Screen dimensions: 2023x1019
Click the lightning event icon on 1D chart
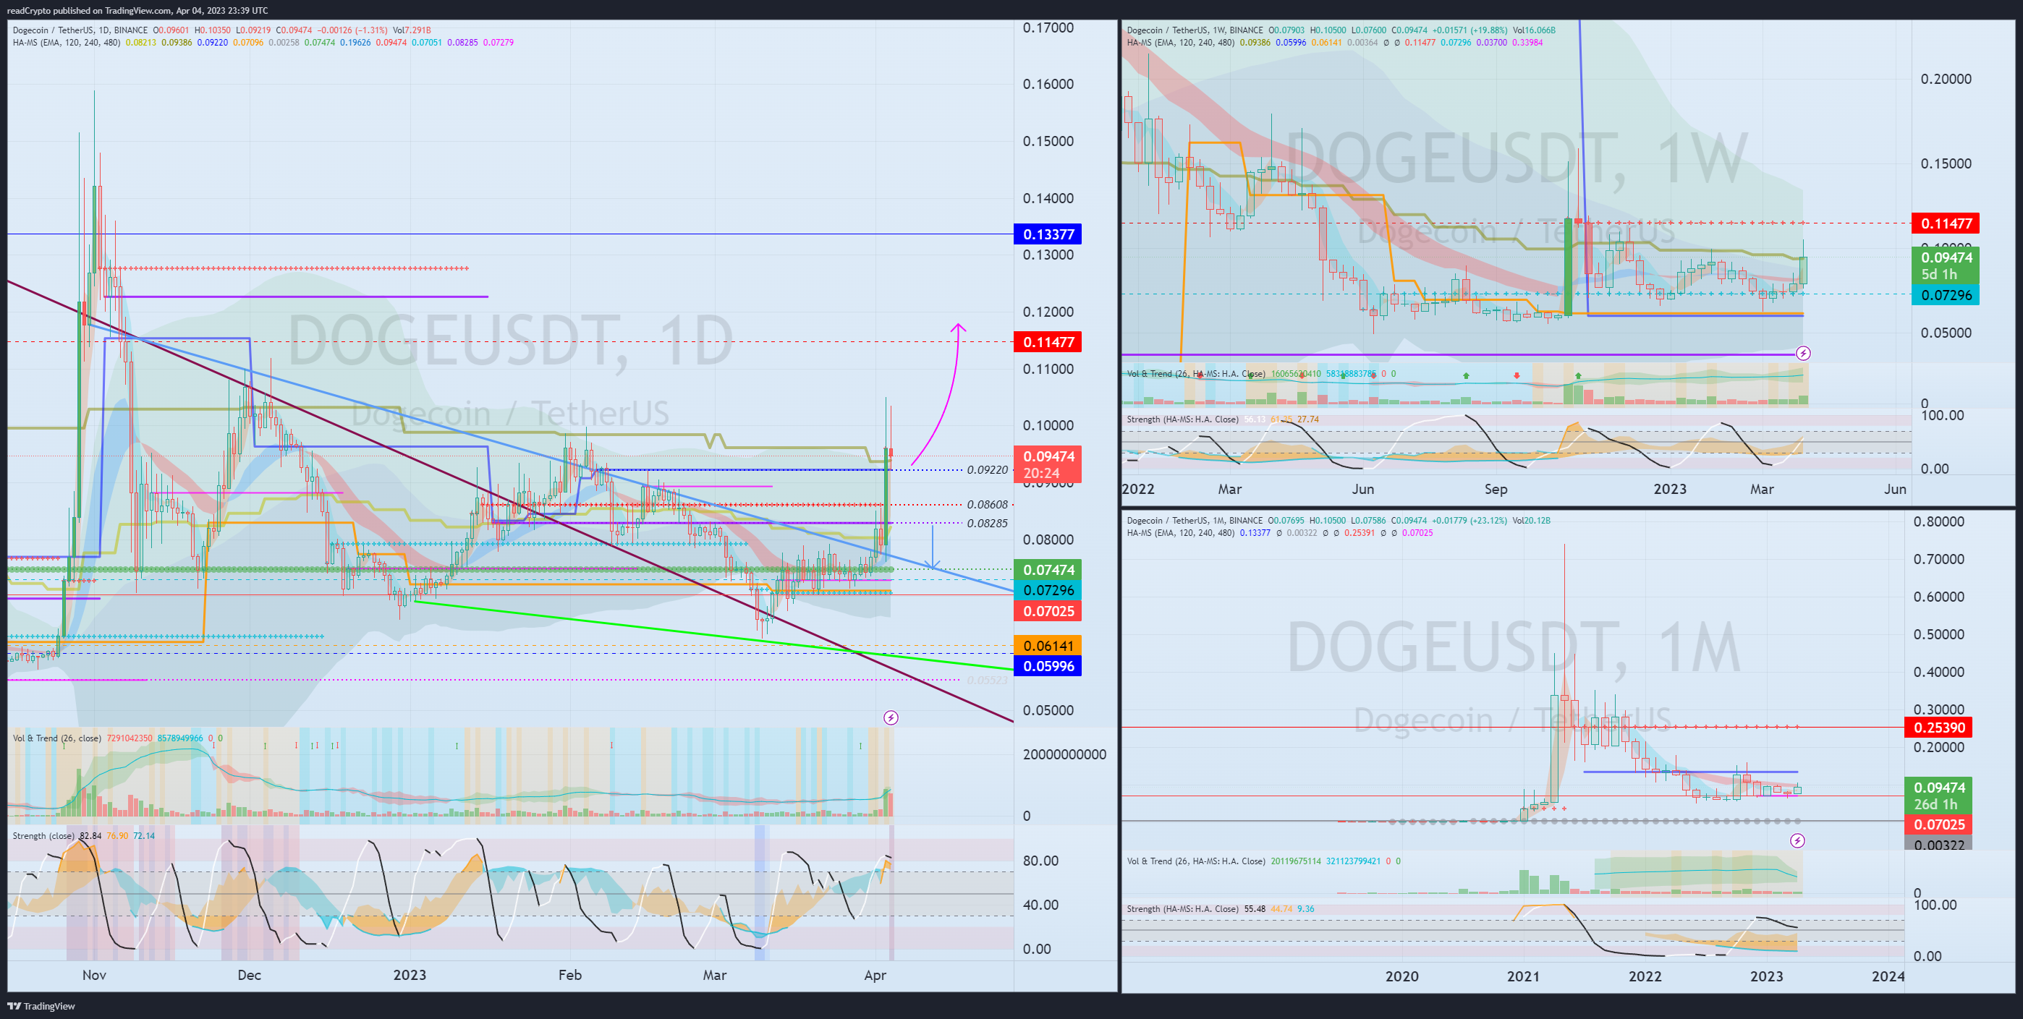click(x=891, y=717)
